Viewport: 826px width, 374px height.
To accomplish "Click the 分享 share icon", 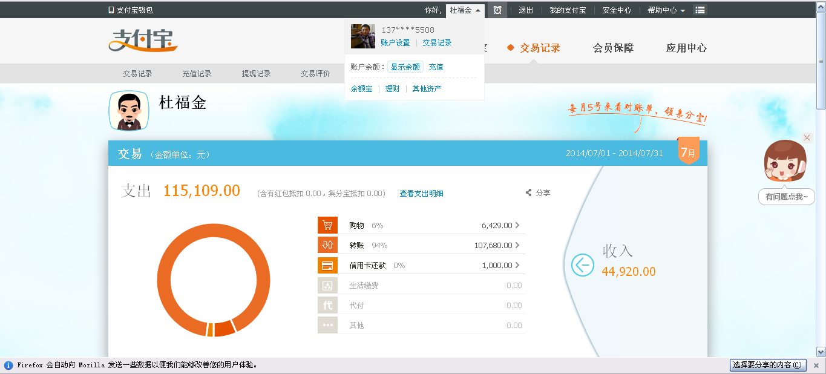I will [529, 193].
